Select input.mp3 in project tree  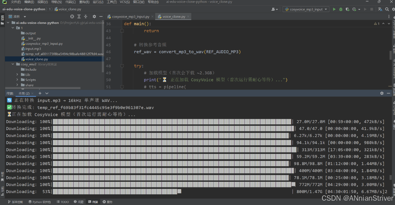tap(31, 49)
